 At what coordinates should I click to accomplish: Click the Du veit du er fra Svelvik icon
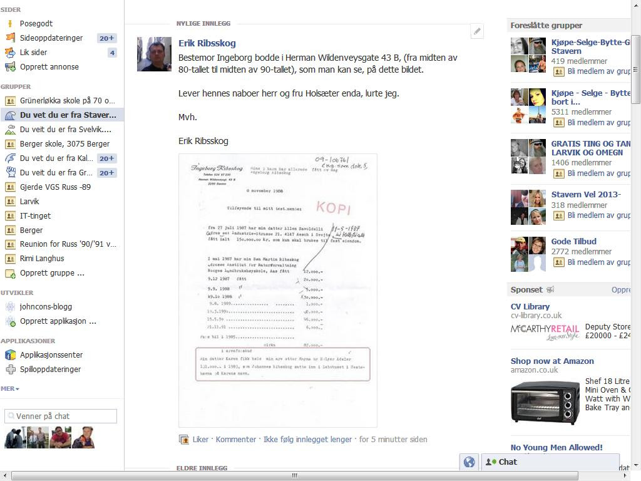[10, 130]
